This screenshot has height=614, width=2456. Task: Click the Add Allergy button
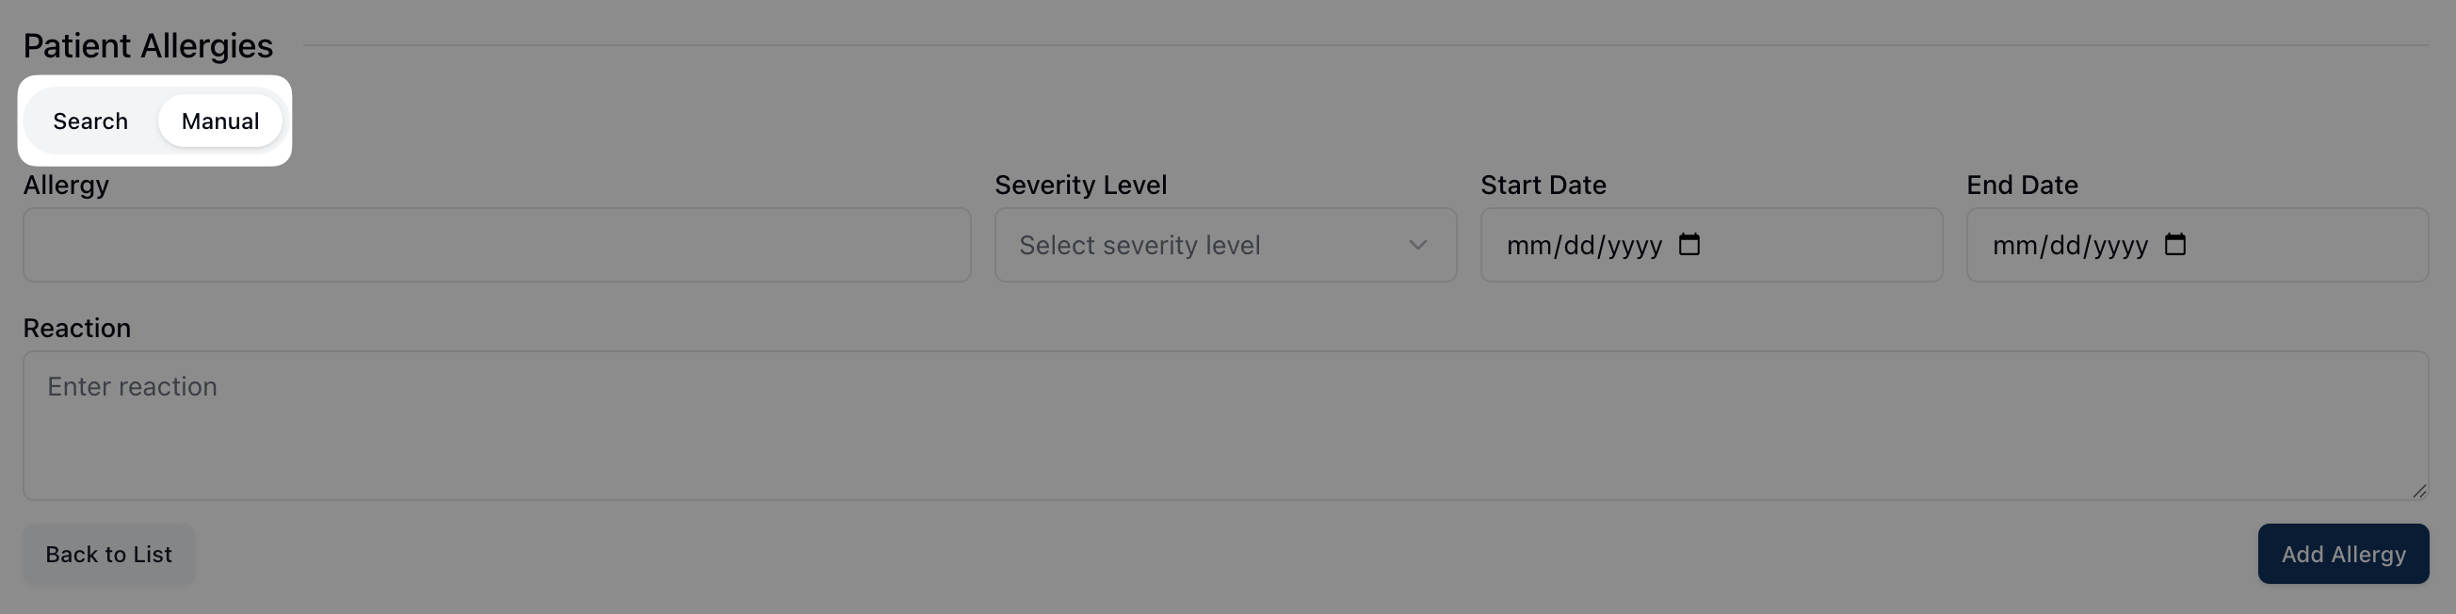[x=2343, y=554]
